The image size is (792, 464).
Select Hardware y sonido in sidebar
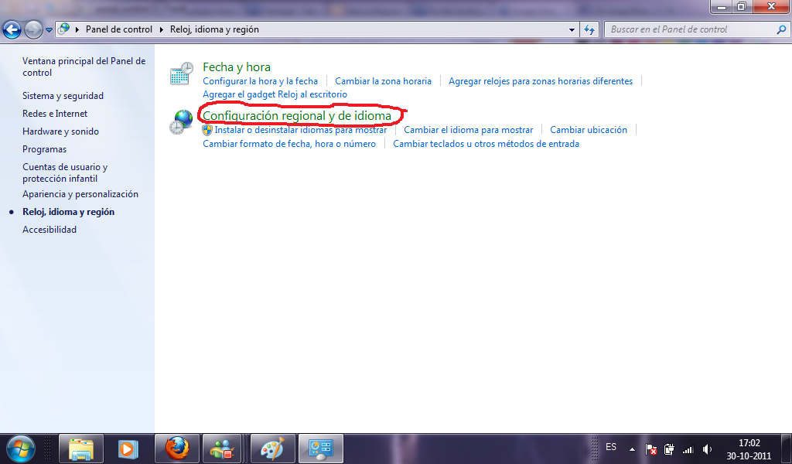(x=60, y=131)
